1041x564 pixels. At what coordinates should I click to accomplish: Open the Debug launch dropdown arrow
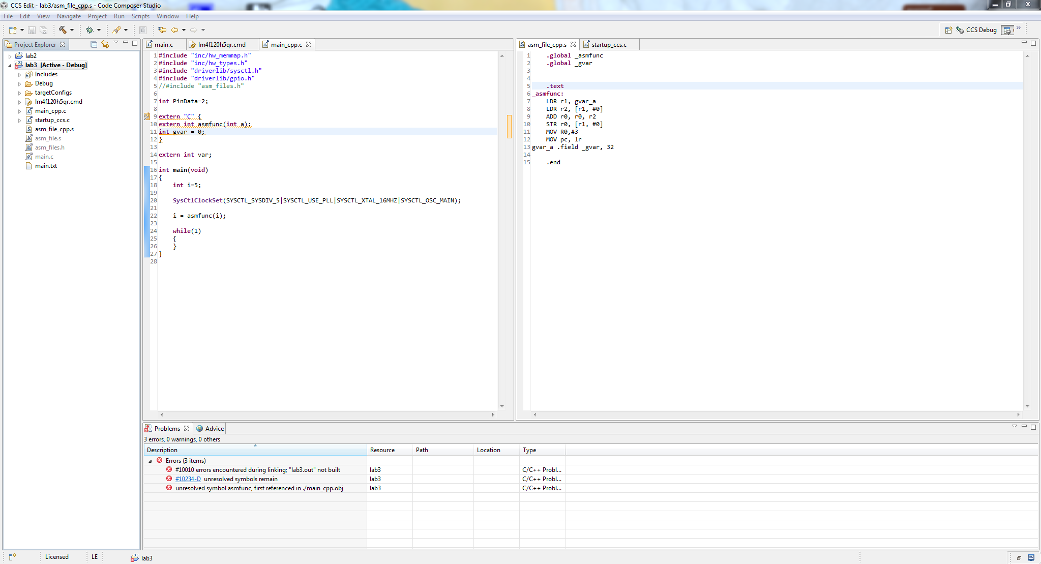(x=99, y=30)
